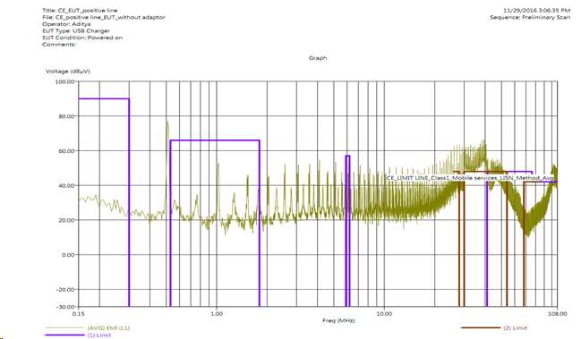Click the 'Freq (MHz)' axis label

pos(338,320)
